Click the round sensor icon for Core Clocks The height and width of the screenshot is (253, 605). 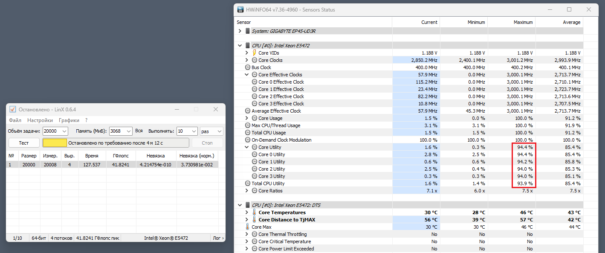point(255,60)
